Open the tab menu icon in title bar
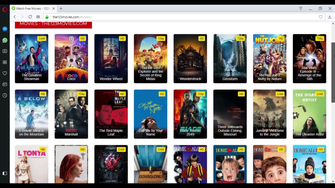This screenshot has width=335, height=188. click(x=301, y=9)
